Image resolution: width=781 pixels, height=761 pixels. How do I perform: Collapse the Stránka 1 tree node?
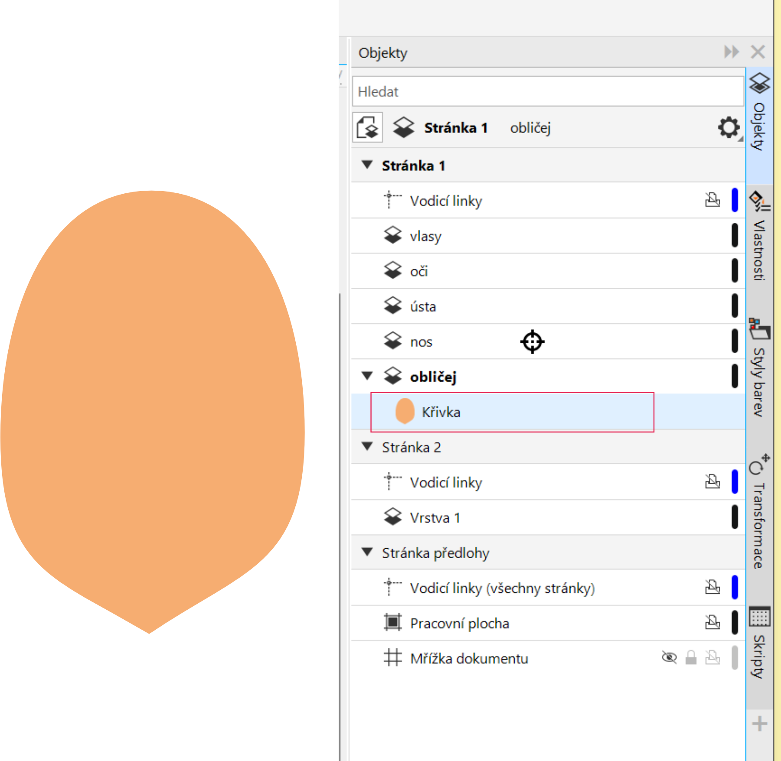click(367, 165)
